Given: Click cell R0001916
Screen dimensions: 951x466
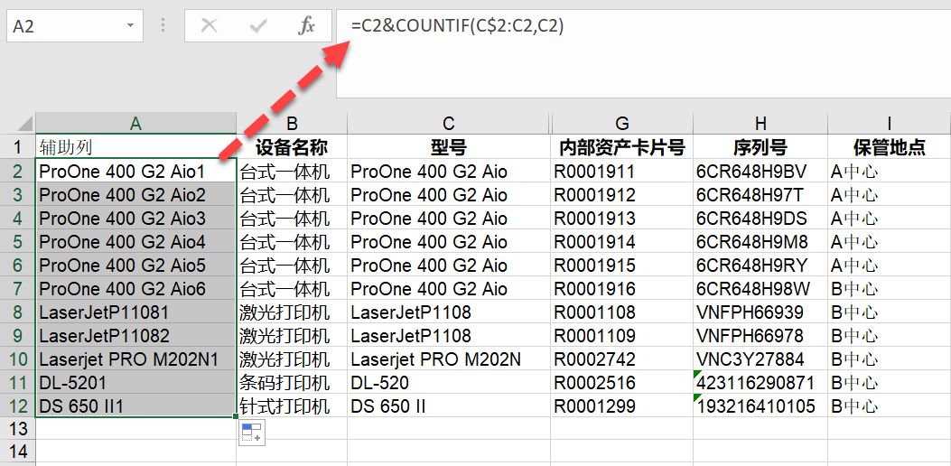Looking at the screenshot, I should coord(622,288).
